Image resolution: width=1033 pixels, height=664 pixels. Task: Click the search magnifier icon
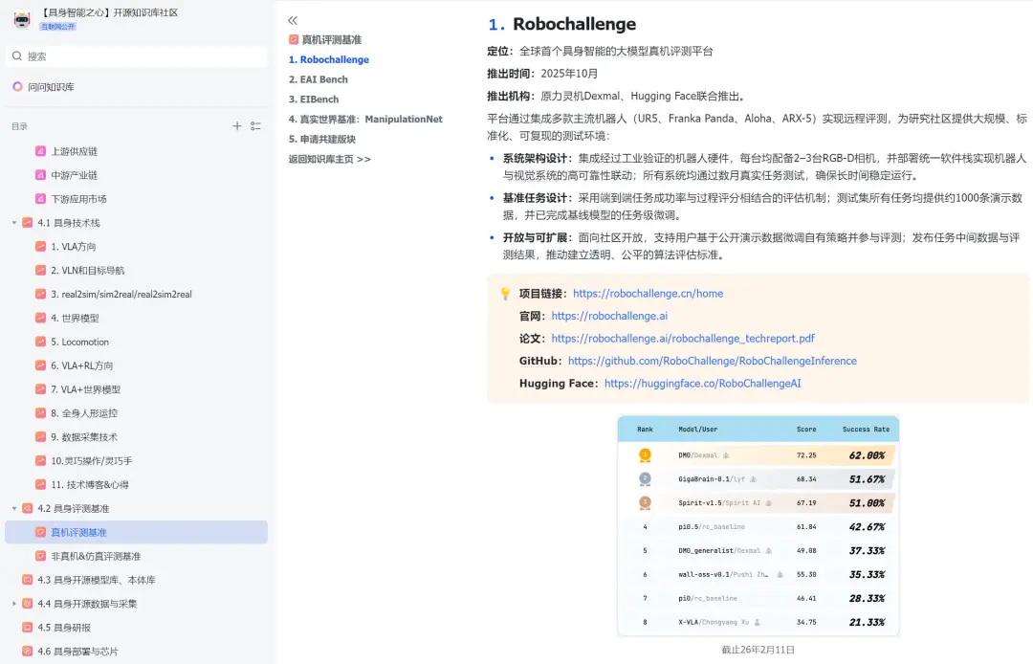click(17, 56)
